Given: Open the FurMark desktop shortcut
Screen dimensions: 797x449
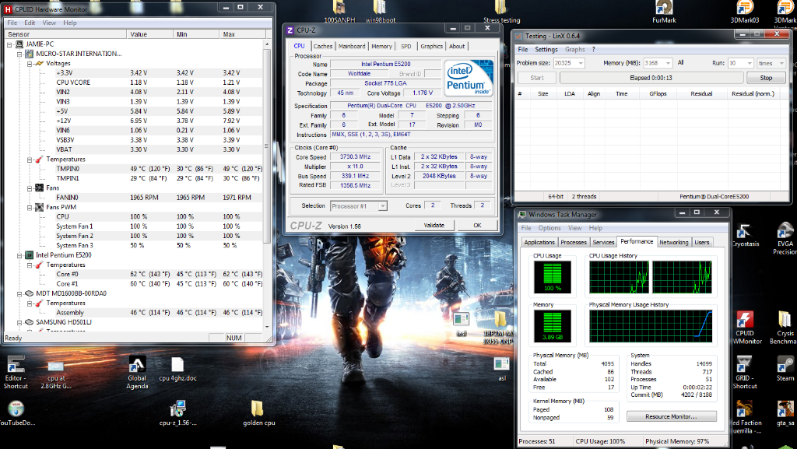Looking at the screenshot, I should pos(664,10).
